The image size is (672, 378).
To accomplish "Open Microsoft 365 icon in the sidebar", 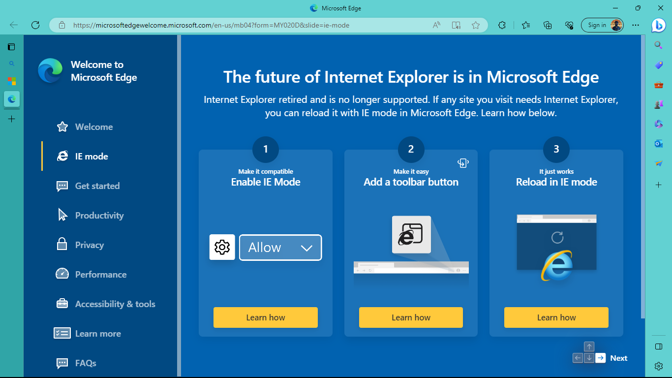I will [659, 124].
